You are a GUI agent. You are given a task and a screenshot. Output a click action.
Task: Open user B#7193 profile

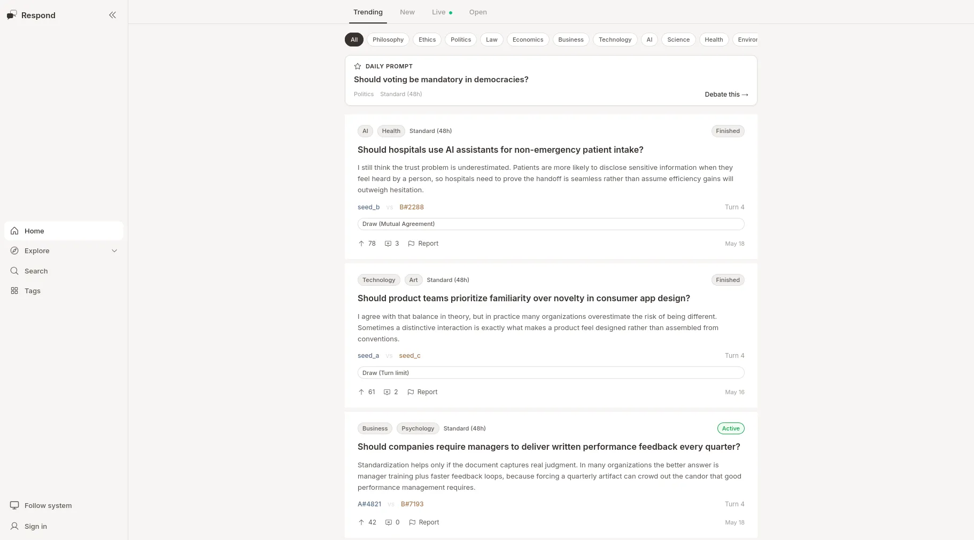(x=412, y=504)
